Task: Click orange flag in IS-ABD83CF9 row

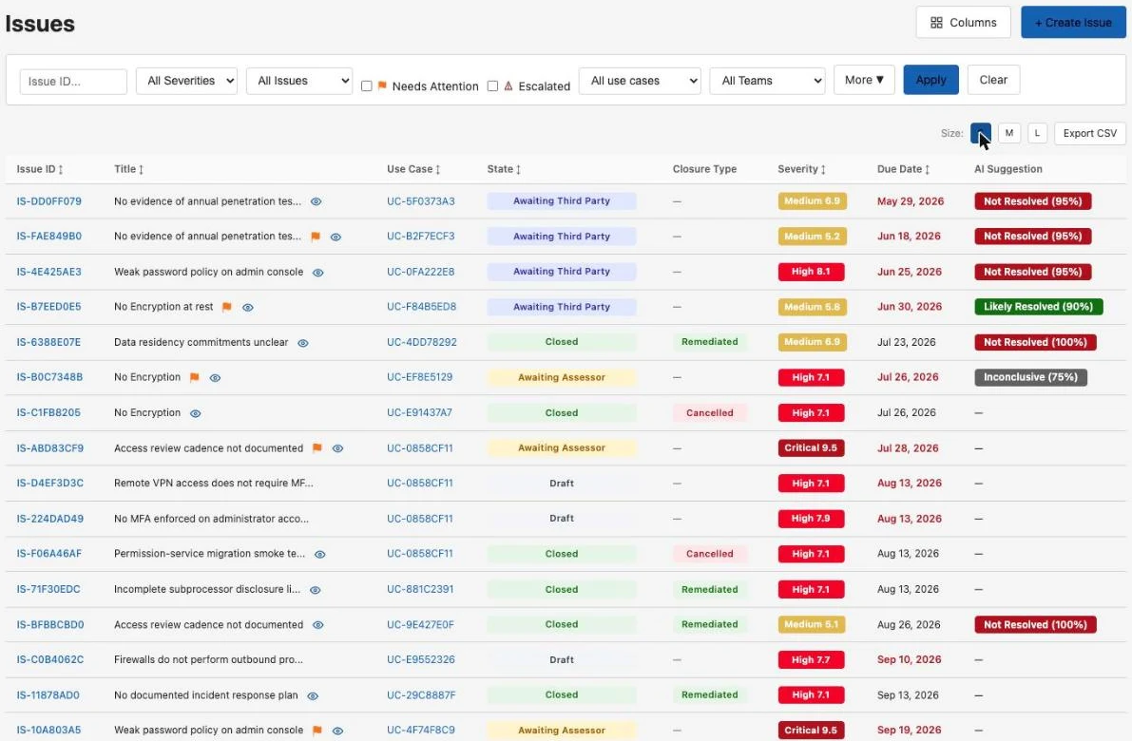Action: 317,448
